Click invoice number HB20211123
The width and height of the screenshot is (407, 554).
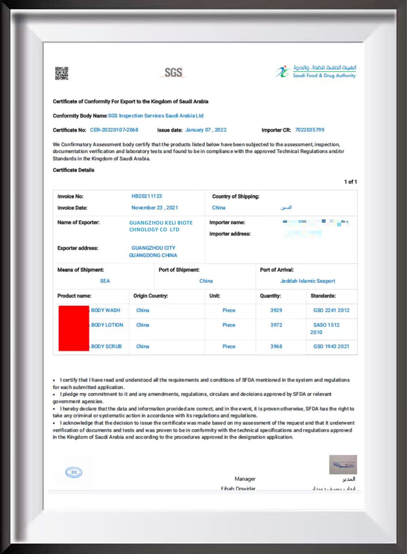[x=147, y=196]
